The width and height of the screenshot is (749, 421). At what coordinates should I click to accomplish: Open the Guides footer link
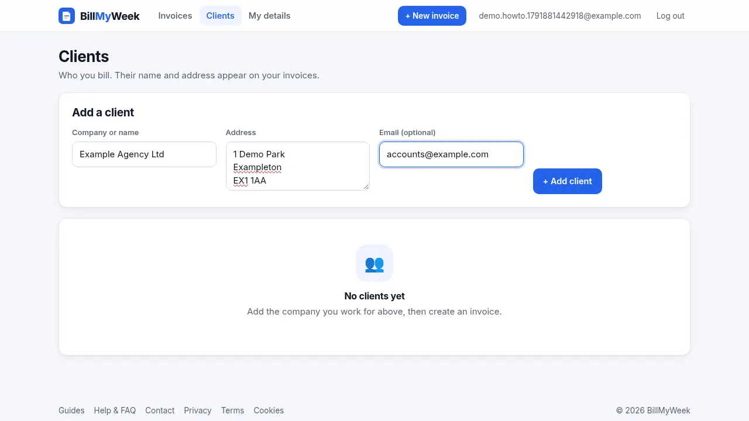[71, 410]
